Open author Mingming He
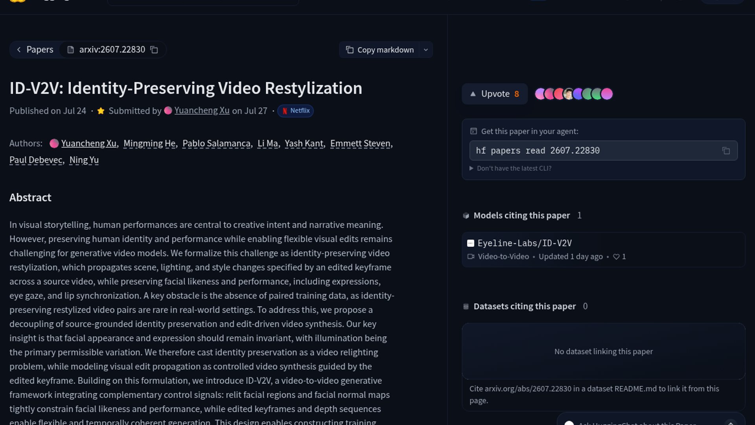The image size is (755, 425). tap(149, 143)
